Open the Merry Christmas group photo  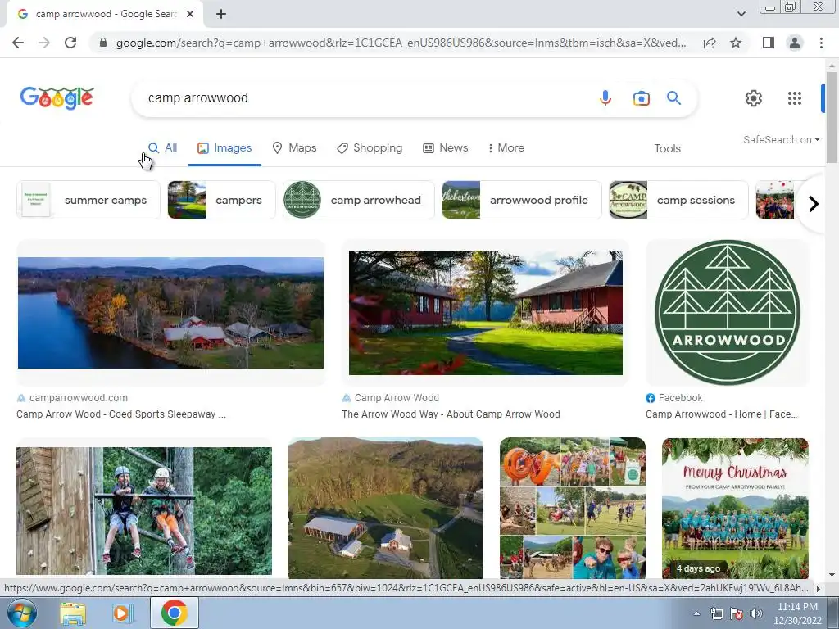(x=735, y=508)
